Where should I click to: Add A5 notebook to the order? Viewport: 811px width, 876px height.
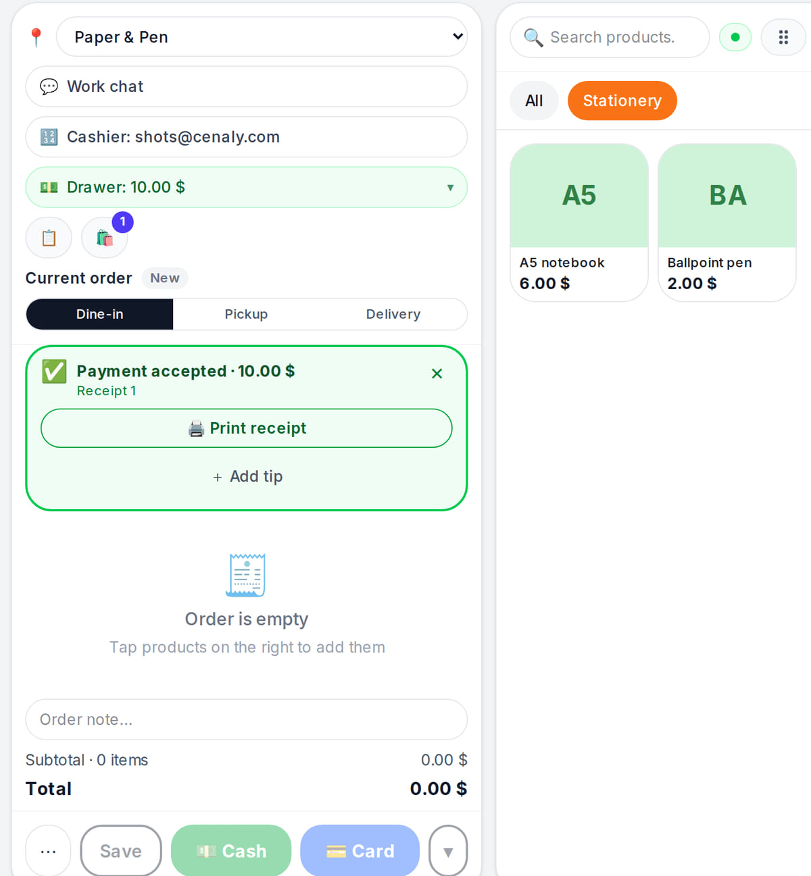[579, 223]
